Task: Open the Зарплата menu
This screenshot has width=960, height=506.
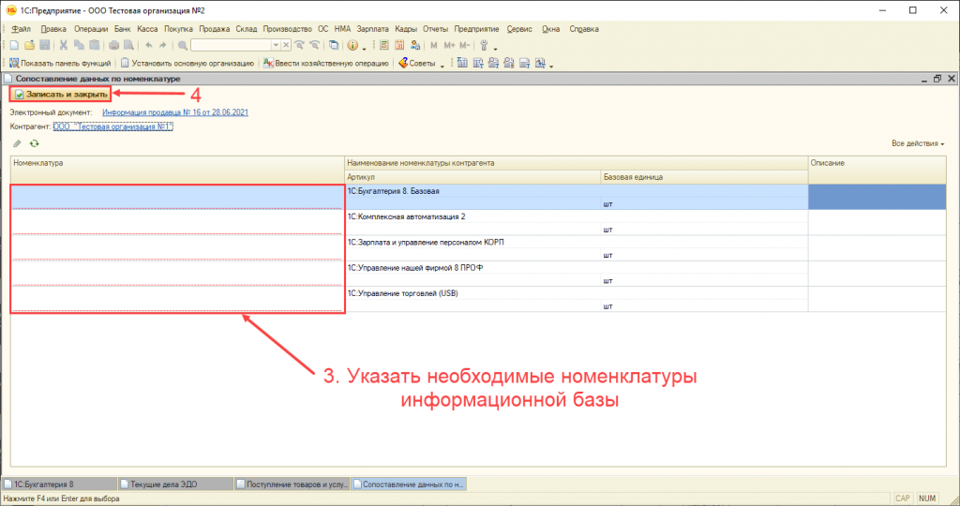Action: point(372,29)
